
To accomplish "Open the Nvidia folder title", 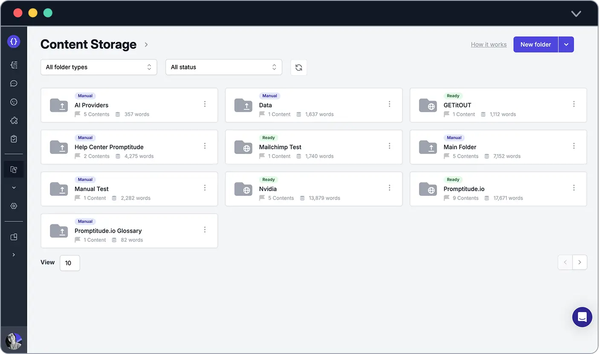I will point(268,189).
